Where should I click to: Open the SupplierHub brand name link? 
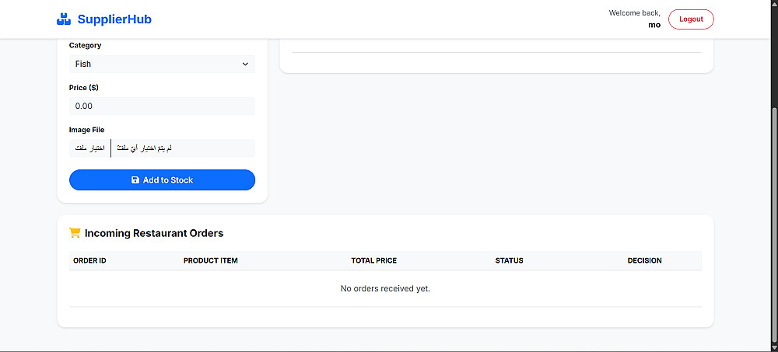[x=114, y=19]
